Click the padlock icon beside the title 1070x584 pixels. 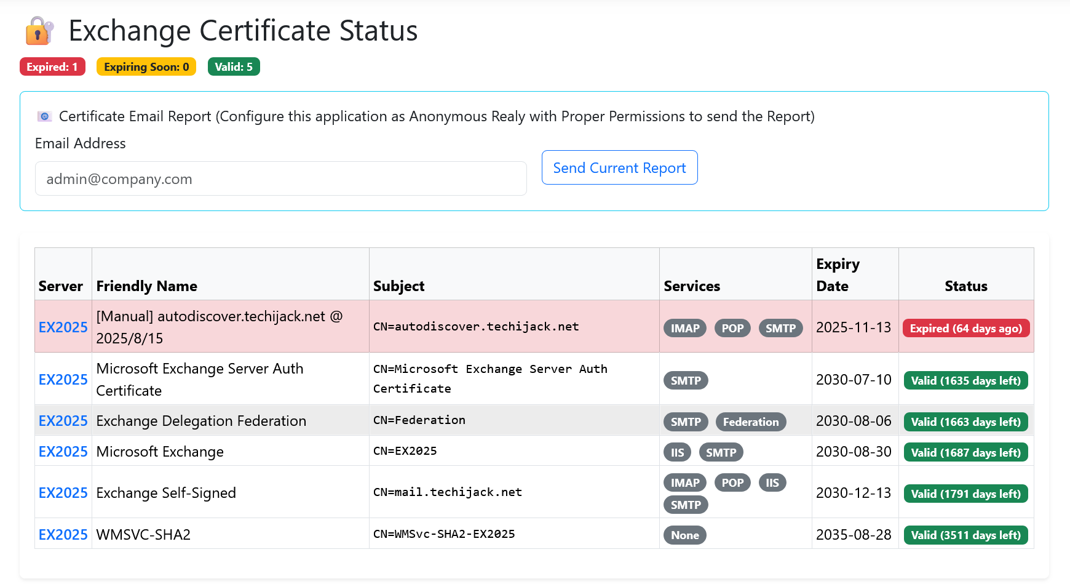[x=39, y=31]
